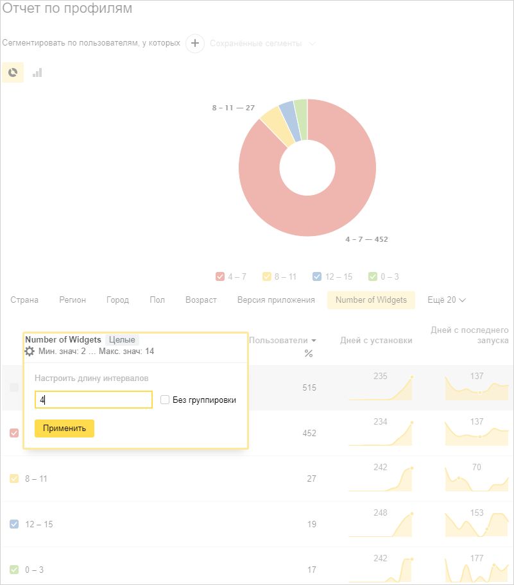This screenshot has width=514, height=585.
Task: Click the Применить button
Action: 64,428
